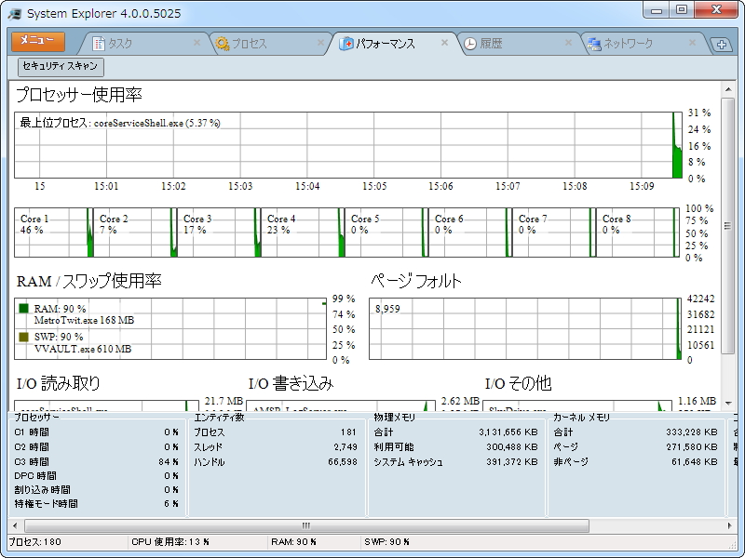The image size is (745, 558).
Task: Click the タスク tab document icon
Action: [98, 44]
